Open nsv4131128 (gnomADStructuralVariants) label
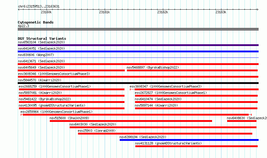267x158 pixels. [x=168, y=143]
